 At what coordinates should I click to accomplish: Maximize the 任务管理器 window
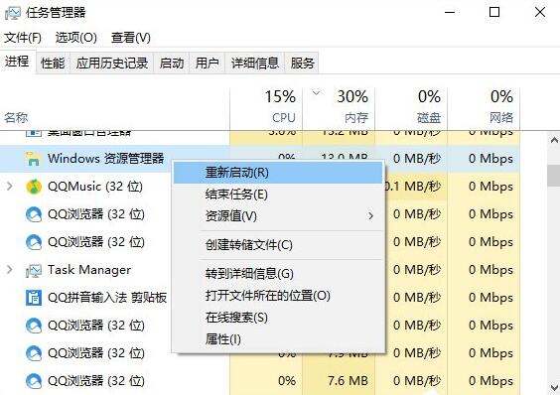pos(494,13)
